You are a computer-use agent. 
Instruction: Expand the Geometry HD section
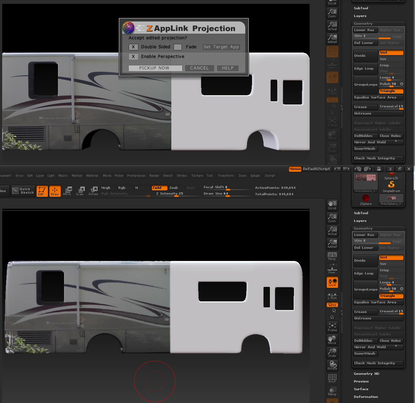coord(366,374)
